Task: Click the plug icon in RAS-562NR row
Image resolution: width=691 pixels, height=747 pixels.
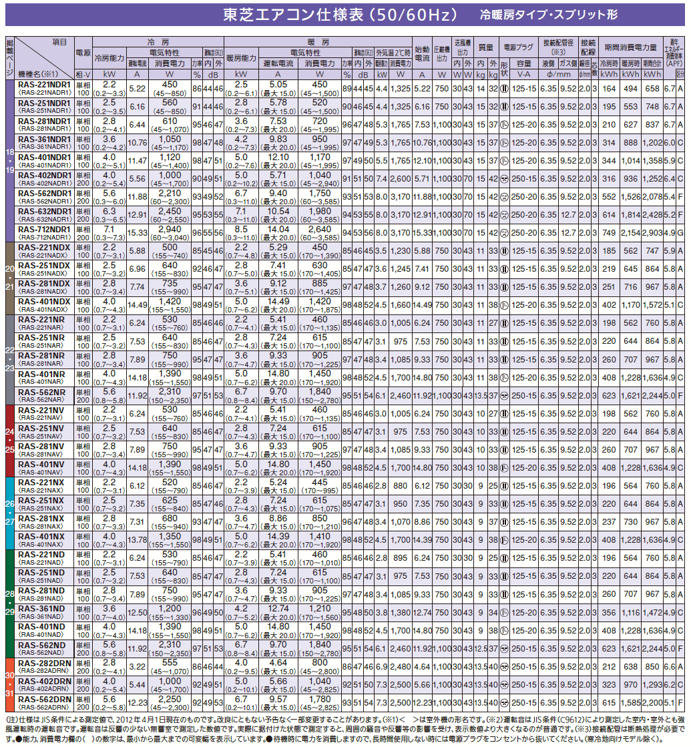Action: click(x=504, y=395)
